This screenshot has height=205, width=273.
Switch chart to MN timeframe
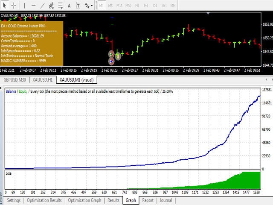[x=173, y=6]
